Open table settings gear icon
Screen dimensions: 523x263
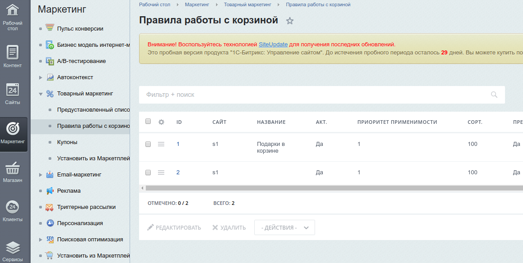161,122
